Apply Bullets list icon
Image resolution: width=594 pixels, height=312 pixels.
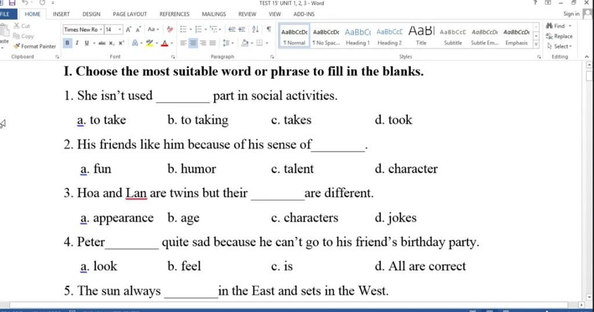tap(183, 29)
